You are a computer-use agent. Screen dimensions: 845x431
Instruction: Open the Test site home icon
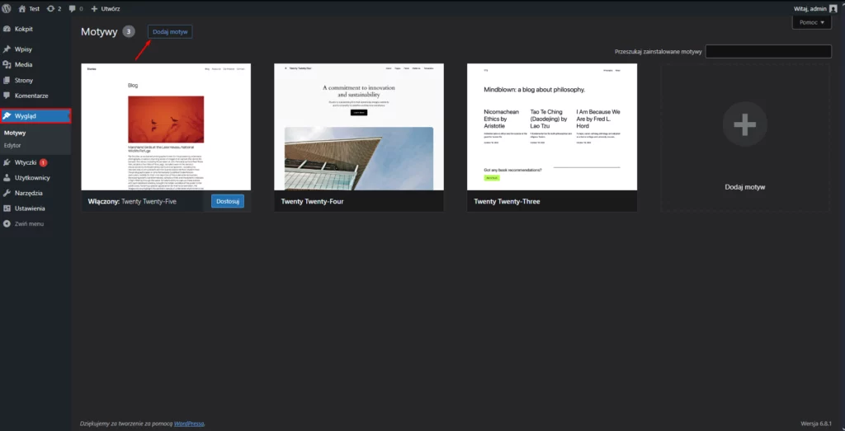point(21,8)
